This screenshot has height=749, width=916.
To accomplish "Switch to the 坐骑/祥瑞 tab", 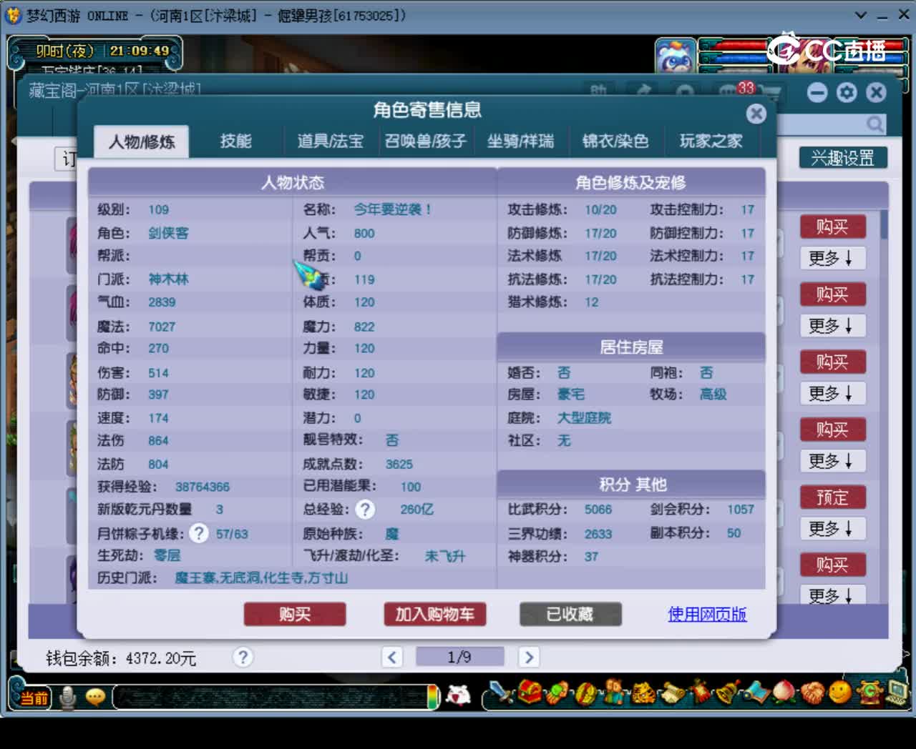I will tap(520, 142).
